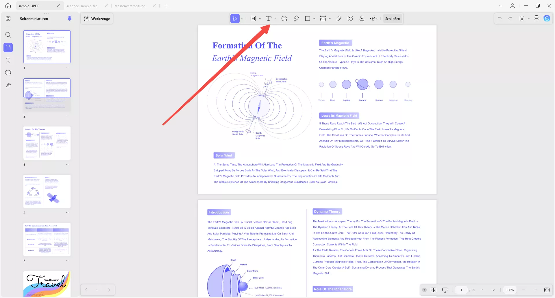
Task: Select page 3 thumbnail
Action: click(x=47, y=143)
